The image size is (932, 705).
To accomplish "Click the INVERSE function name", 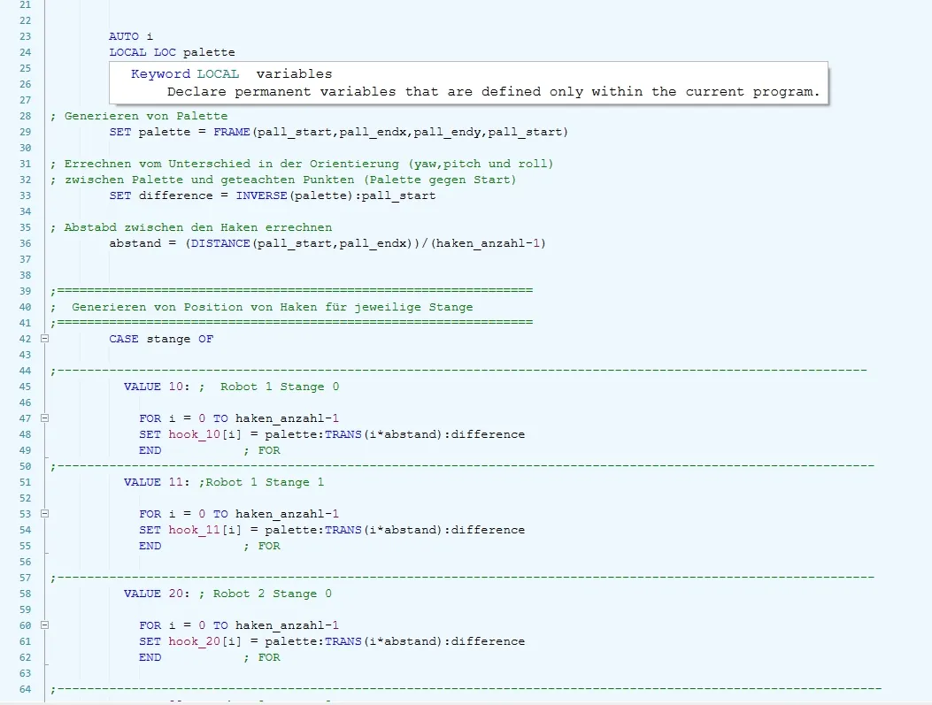I will 261,195.
